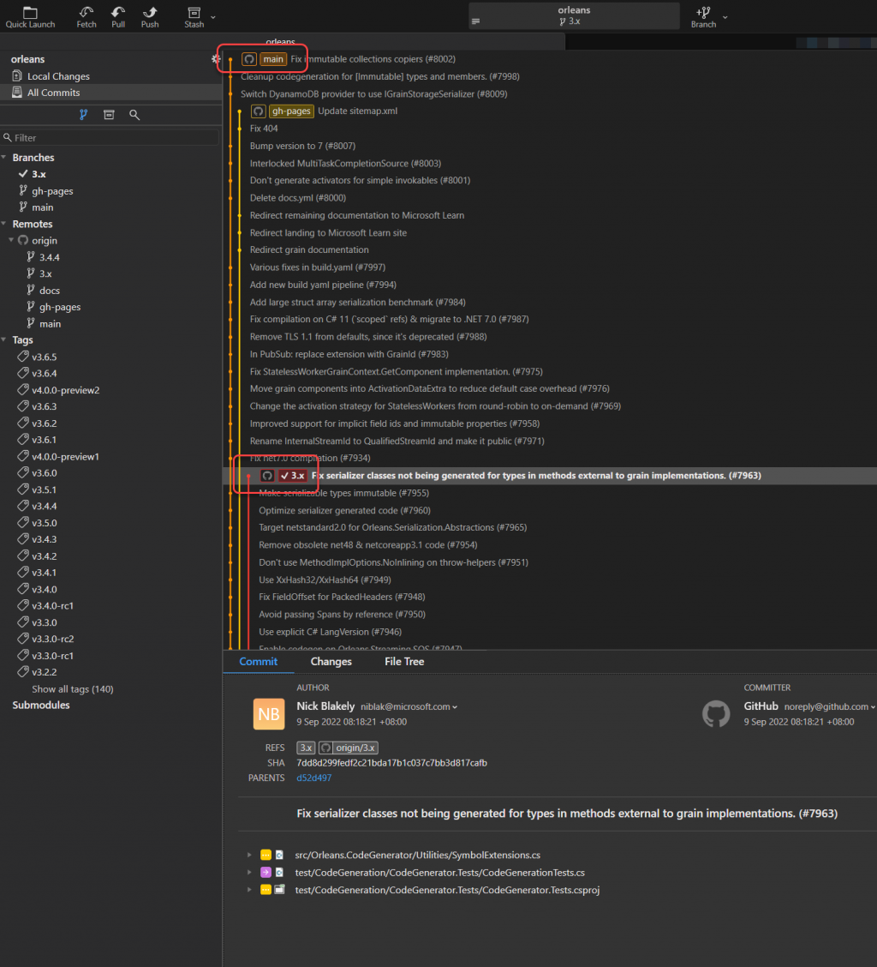The image size is (877, 967).
Task: Fetch from remote using toolbar
Action: point(87,16)
